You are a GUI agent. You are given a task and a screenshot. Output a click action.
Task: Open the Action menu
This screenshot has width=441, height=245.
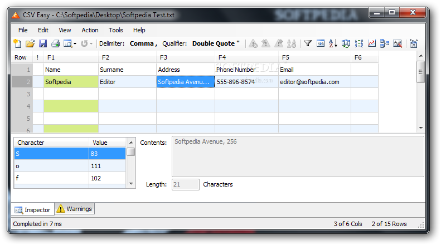(x=90, y=30)
